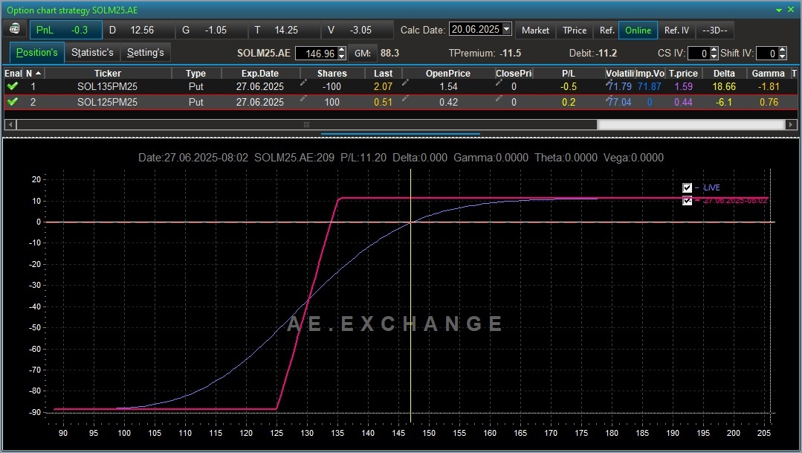Select the V (vega) chart mode button
Viewport: 802px width, 453px height.
357,30
